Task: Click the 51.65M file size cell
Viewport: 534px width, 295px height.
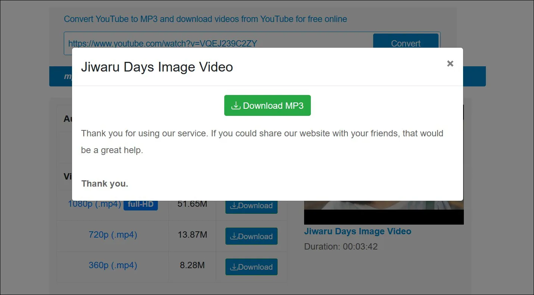Action: pos(192,204)
